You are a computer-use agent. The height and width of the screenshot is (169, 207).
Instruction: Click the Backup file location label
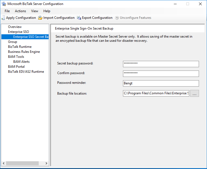pyautogui.click(x=72, y=93)
